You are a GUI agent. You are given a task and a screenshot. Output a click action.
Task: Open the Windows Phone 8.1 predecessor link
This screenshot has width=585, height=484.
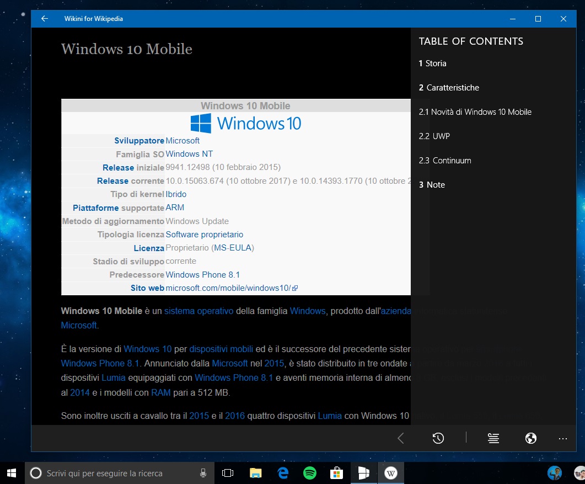[x=202, y=275]
